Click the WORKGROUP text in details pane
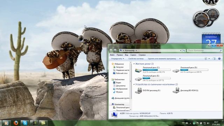Screen dimensions: 224x126 tap(145, 113)
